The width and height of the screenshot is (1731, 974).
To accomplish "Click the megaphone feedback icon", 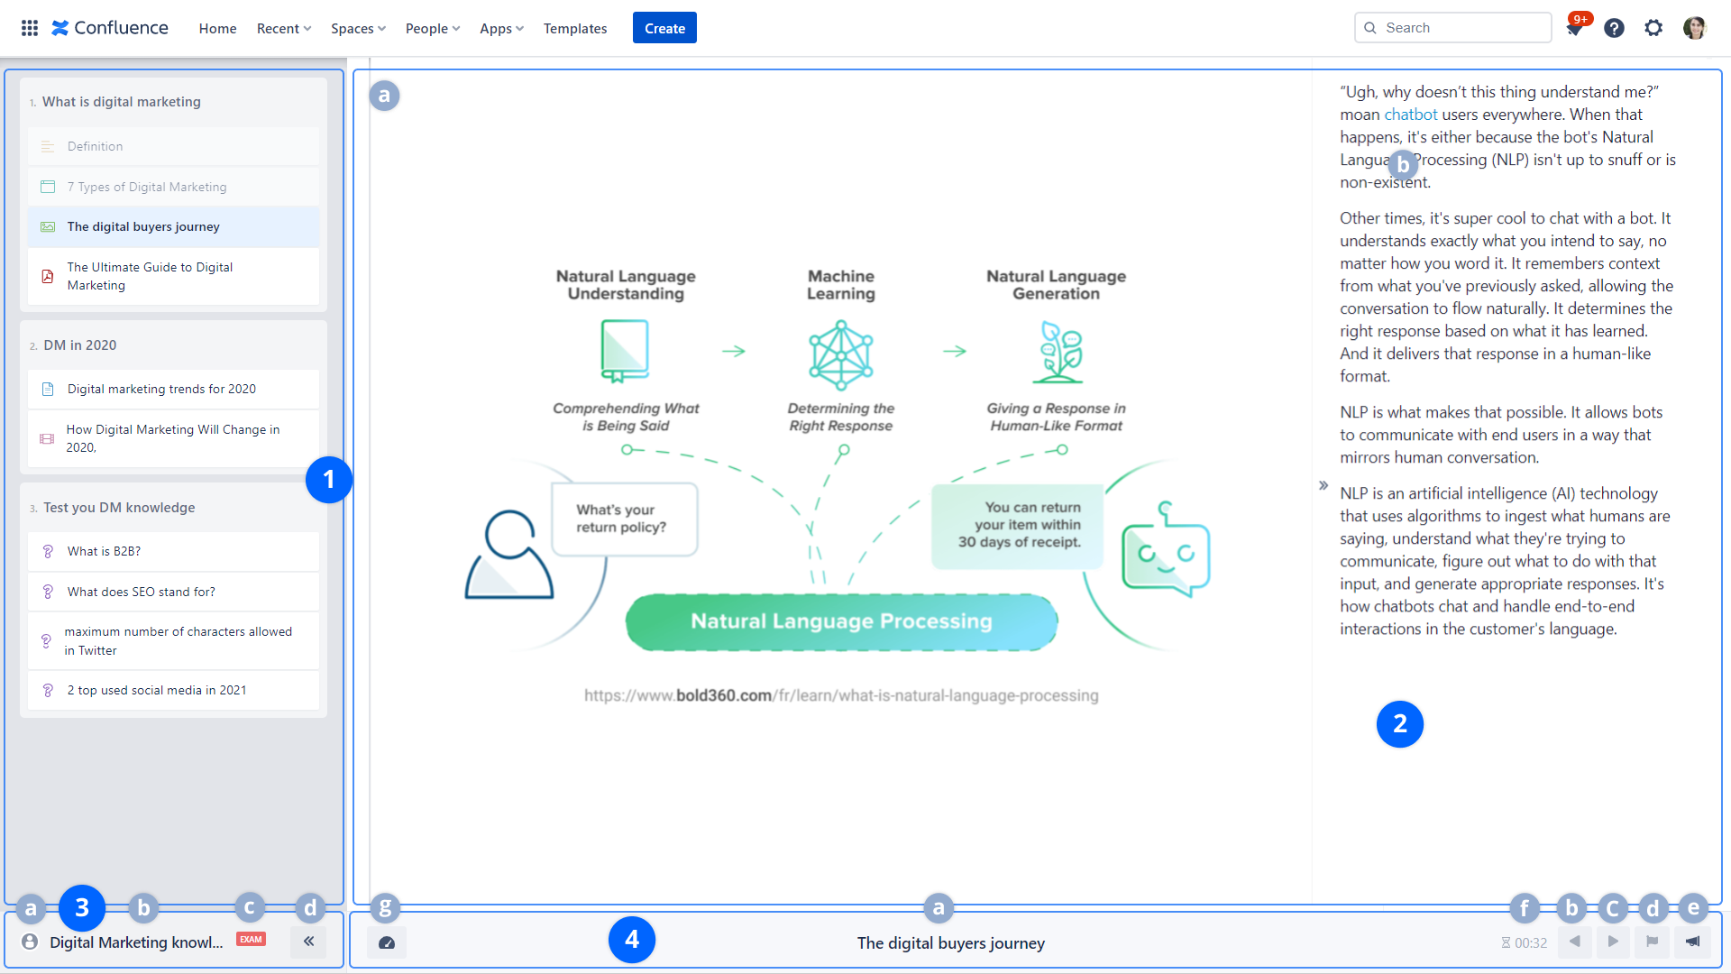I will pos(1692,942).
